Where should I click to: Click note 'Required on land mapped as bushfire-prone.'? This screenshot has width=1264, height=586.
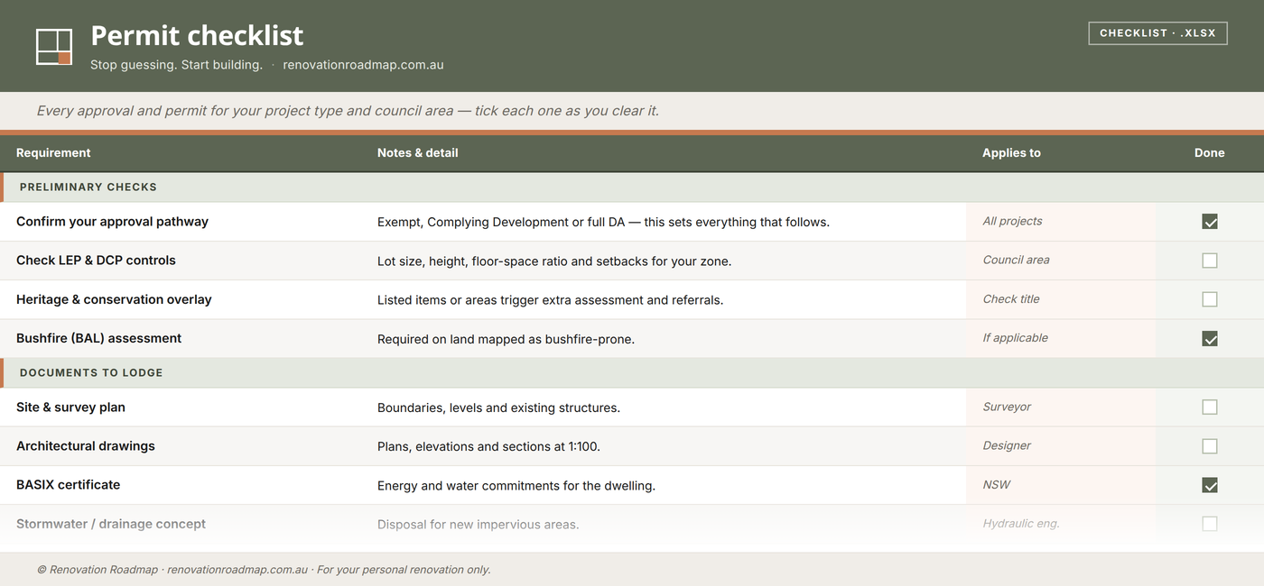coord(506,339)
